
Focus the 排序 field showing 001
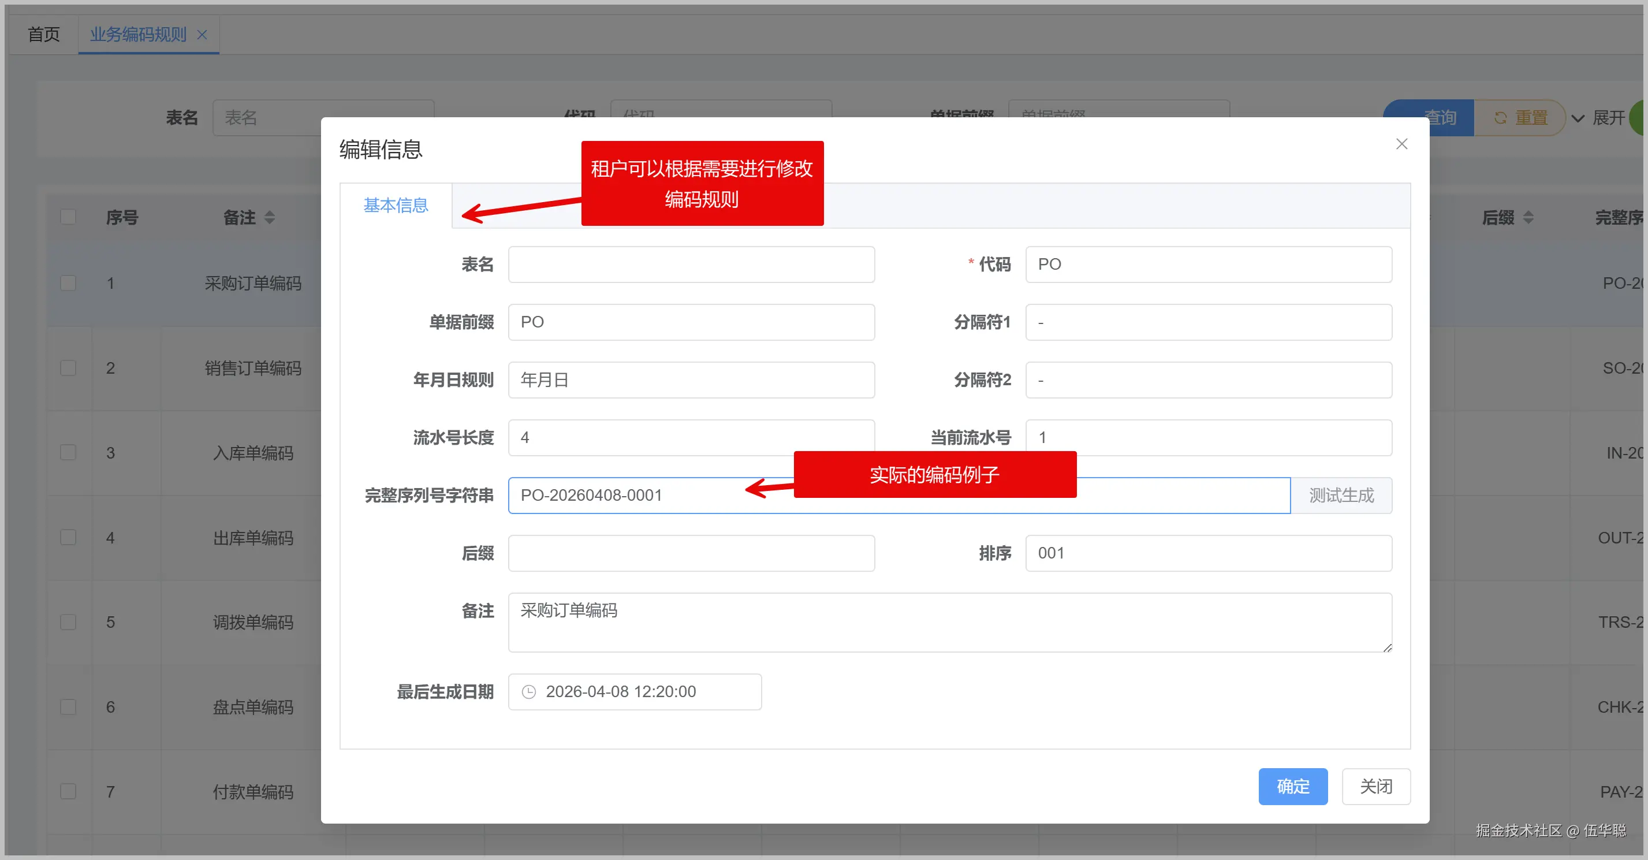(x=1209, y=553)
